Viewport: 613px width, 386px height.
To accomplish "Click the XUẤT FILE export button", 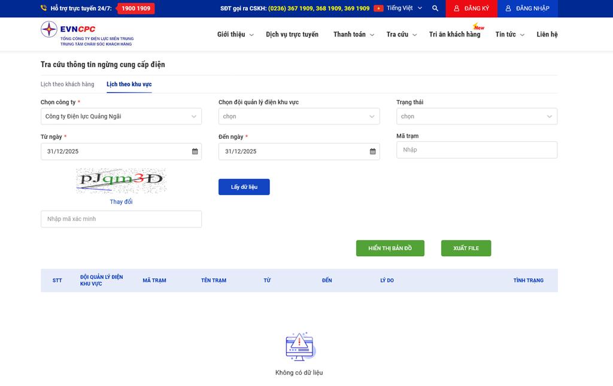I will pos(466,248).
